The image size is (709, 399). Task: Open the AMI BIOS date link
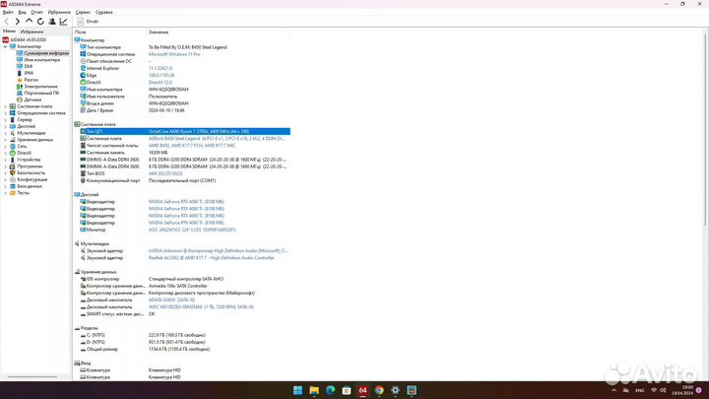tap(165, 173)
